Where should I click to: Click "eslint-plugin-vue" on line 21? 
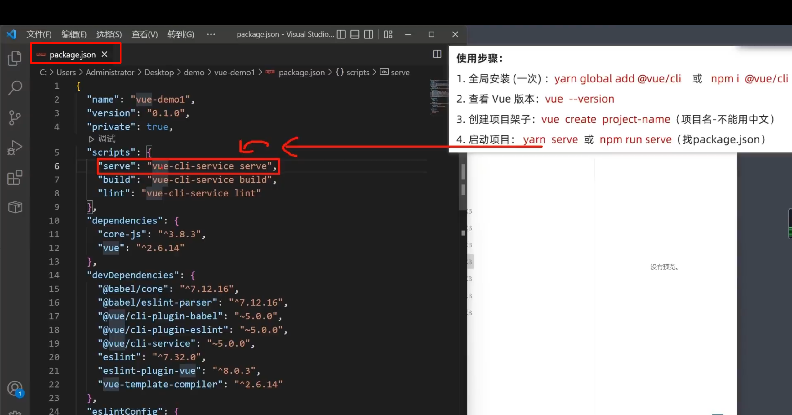click(149, 371)
